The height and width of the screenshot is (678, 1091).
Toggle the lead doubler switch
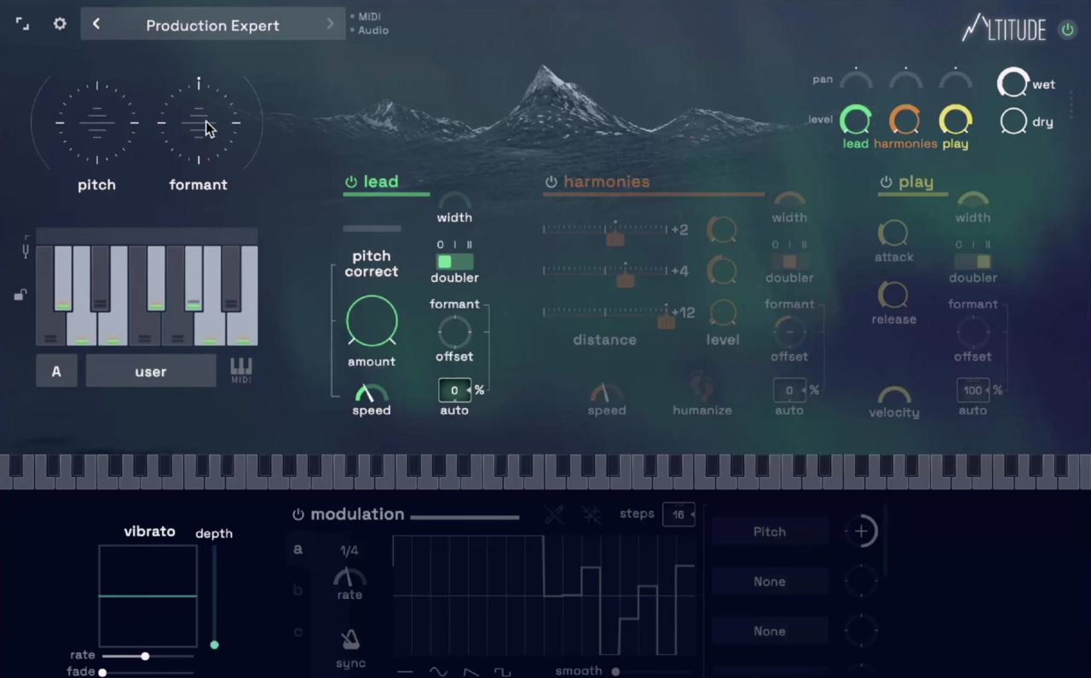click(454, 261)
